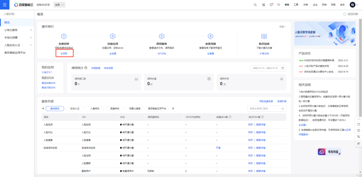
Task: Open the account dropdown chevron beside avatar
Action: click(357, 5)
